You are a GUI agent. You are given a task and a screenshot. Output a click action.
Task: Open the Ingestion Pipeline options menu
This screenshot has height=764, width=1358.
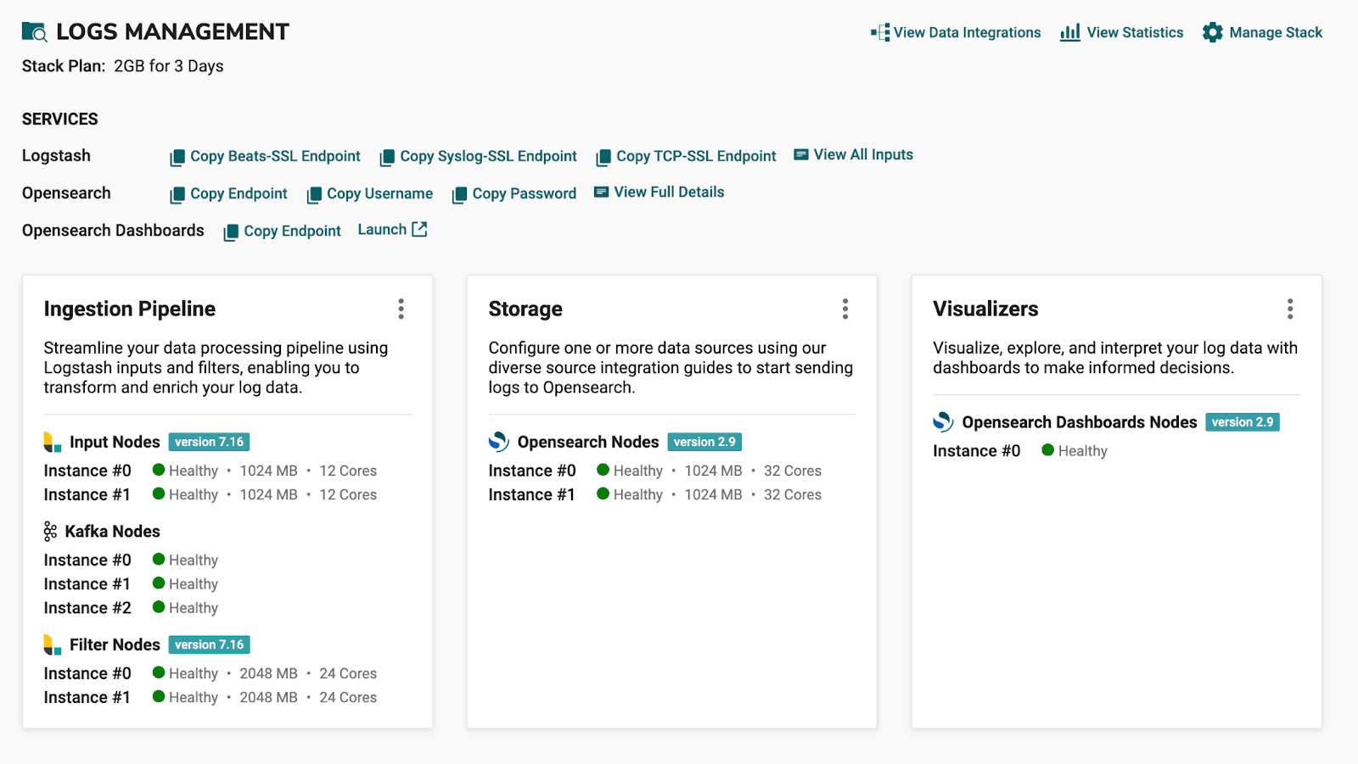tap(401, 309)
